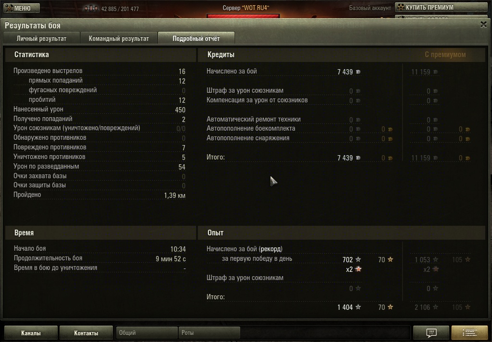Click the golden list icon button
This screenshot has width=492, height=342.
click(x=469, y=333)
